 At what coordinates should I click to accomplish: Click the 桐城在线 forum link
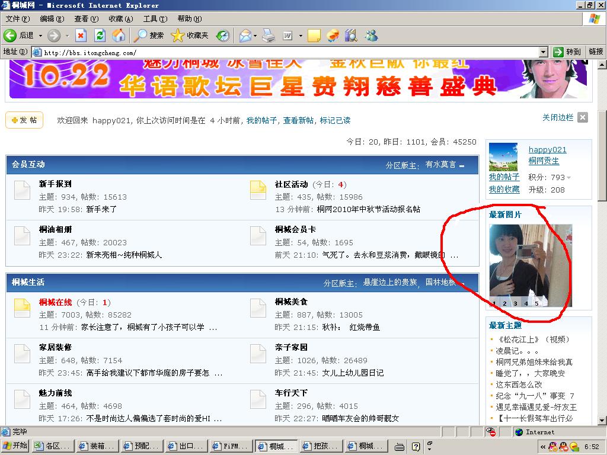[x=55, y=302]
